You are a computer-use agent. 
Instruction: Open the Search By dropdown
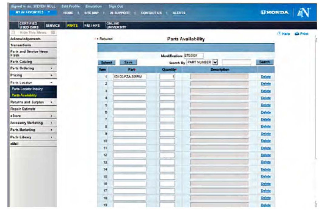tap(215, 62)
